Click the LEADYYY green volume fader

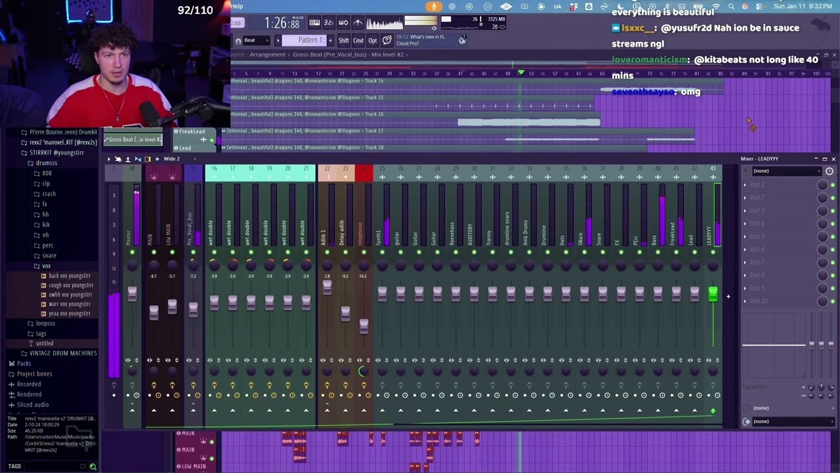point(713,294)
